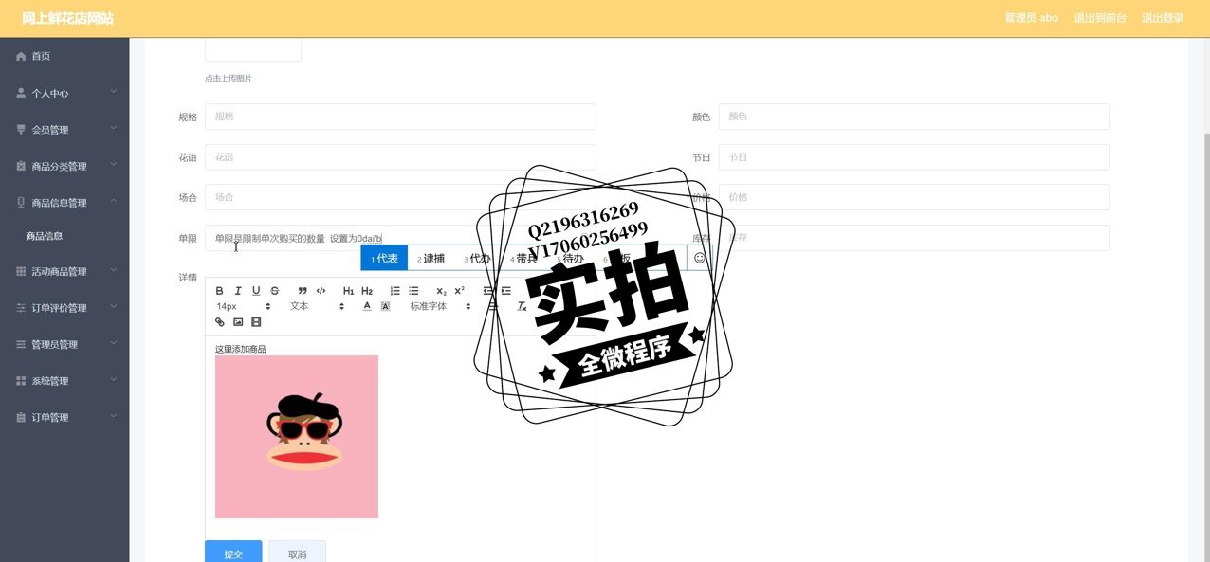The height and width of the screenshot is (562, 1210).
Task: Open the text color picker
Action: 367,307
